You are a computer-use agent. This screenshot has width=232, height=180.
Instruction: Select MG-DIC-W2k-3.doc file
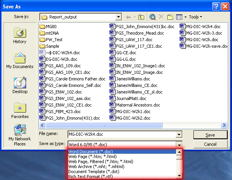[x=201, y=33]
